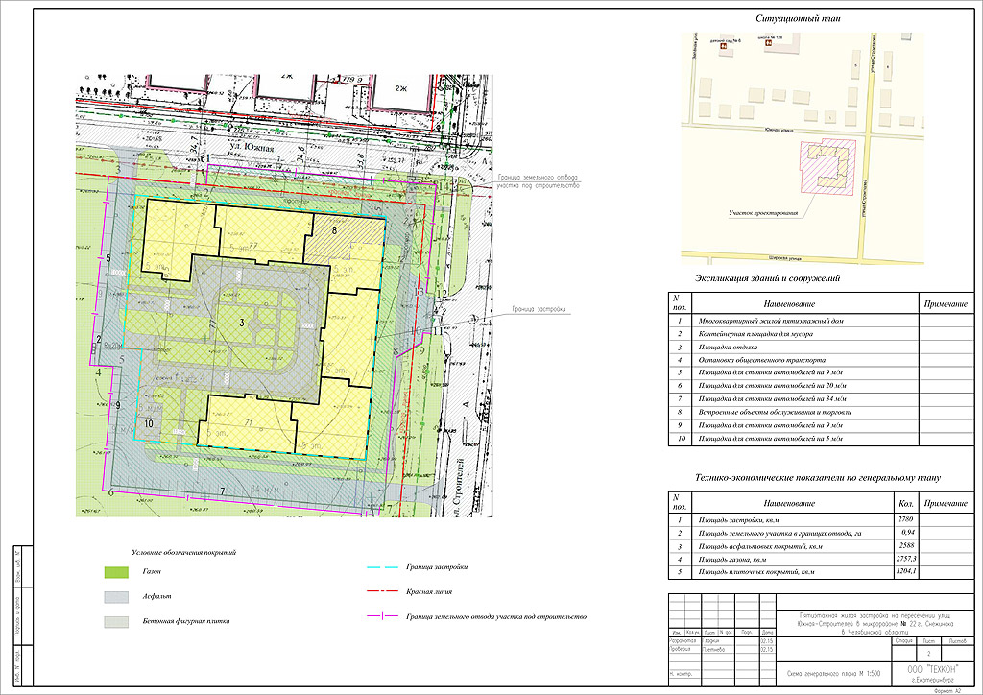
Task: Click the Красная линия legend line sample
Action: point(382,592)
